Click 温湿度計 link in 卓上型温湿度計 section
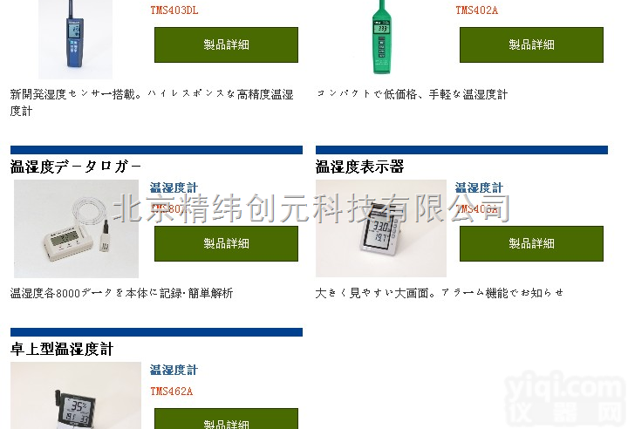Screen dimensions: 628x429 click(174, 370)
